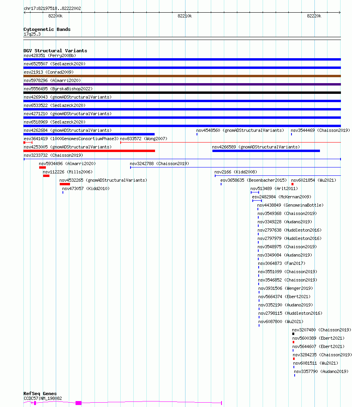Click esv3658635 (Besenbacher2015) label
Screen dimensions: 352x407
[x=254, y=180]
